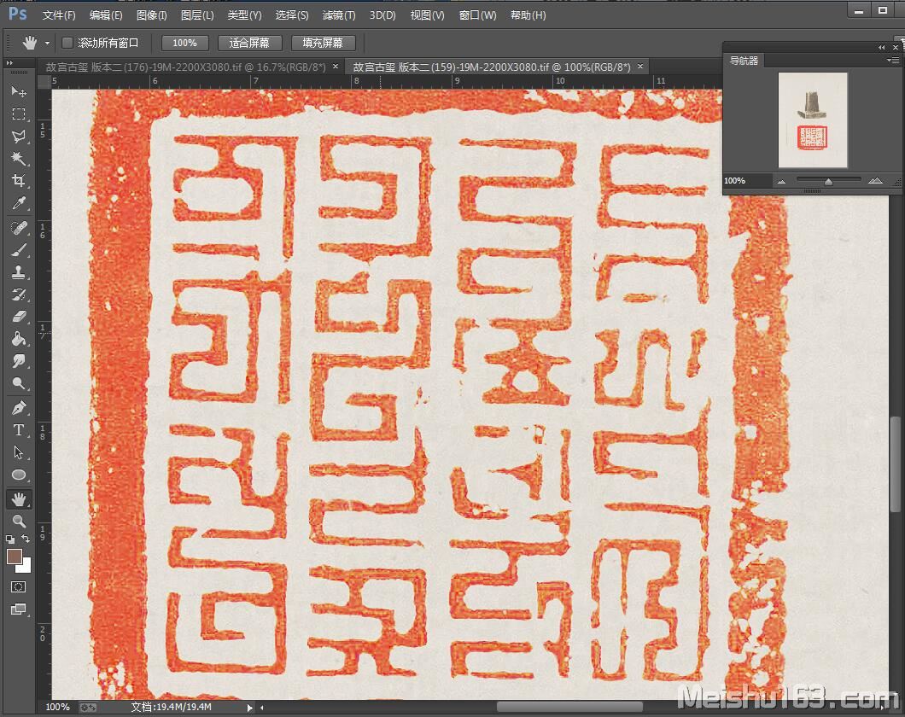Select the Magic Wand tool

click(19, 158)
